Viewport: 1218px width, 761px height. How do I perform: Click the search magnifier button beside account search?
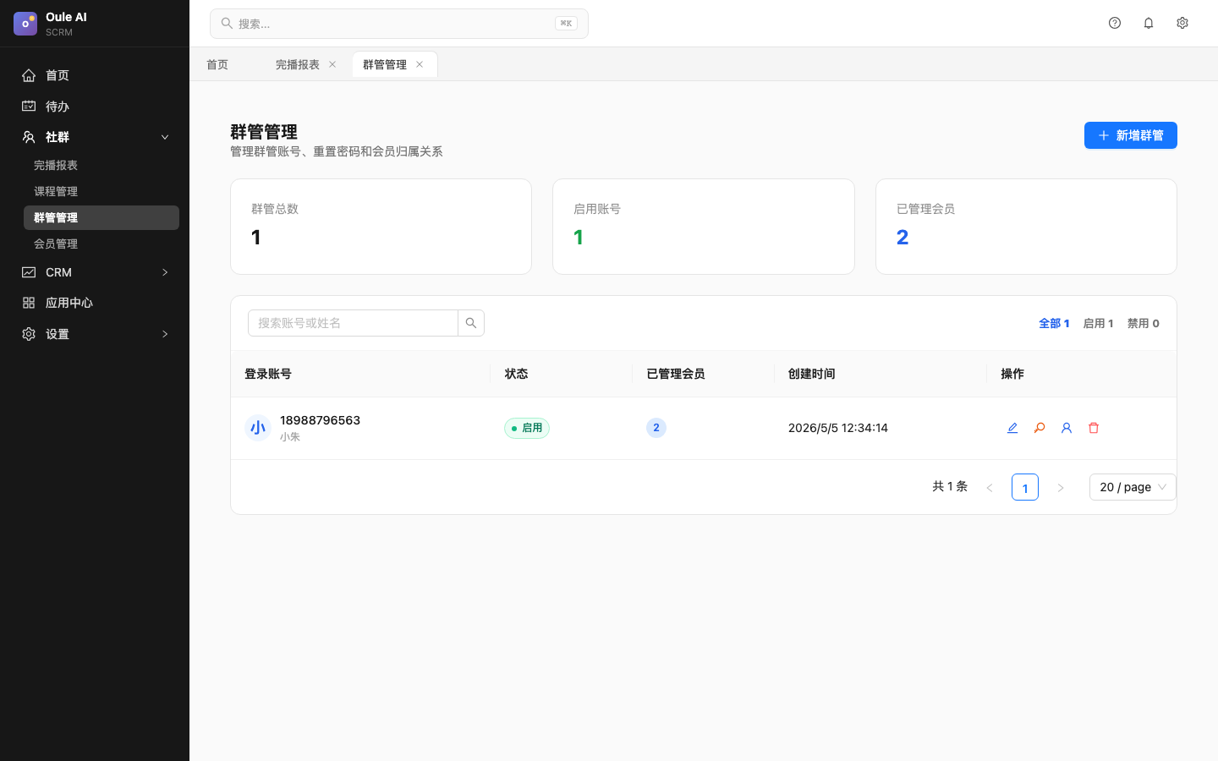pyautogui.click(x=471, y=323)
